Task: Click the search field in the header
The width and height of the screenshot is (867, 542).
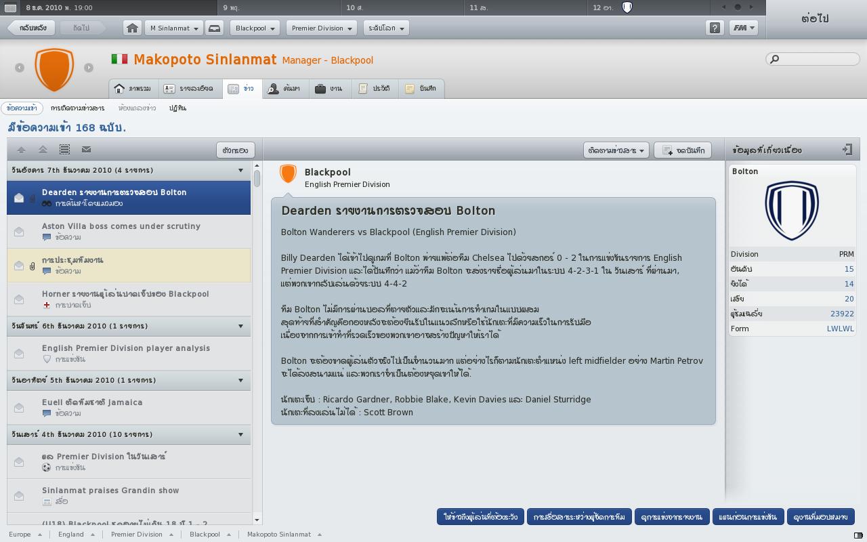Action: (812, 59)
